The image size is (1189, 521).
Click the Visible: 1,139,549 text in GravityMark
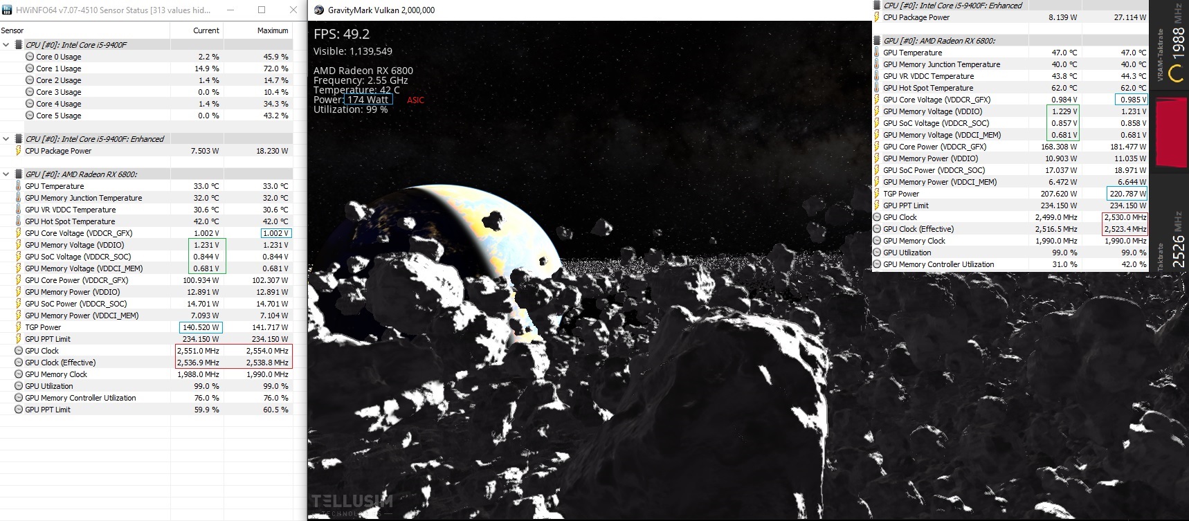(353, 51)
